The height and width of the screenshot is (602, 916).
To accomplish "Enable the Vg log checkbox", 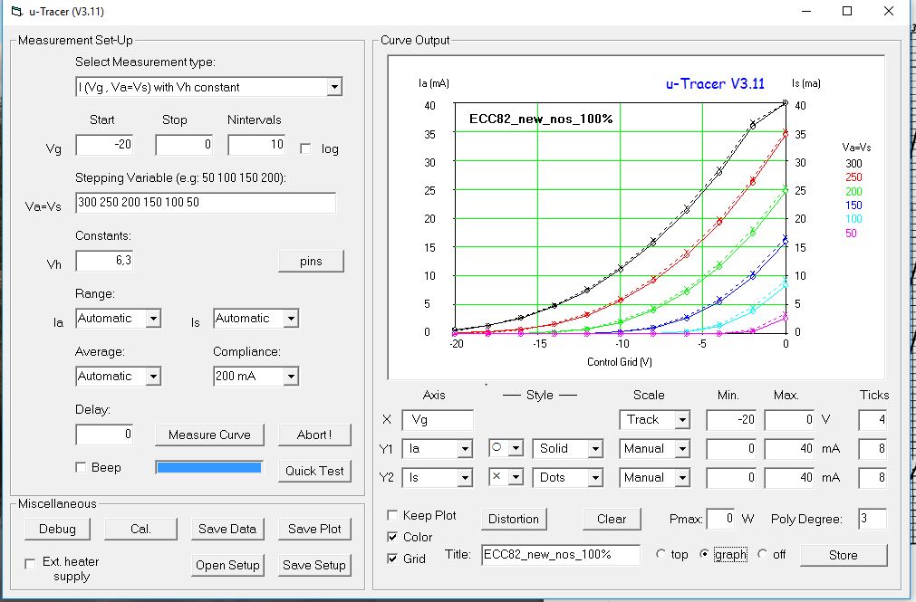I will coord(305,148).
